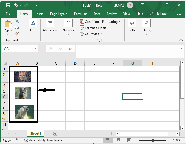This screenshot has width=186, height=144.
Task: Open the File tab
Action: coord(8,14)
